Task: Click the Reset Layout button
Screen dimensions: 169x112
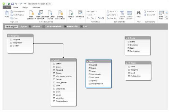Action: [11, 27]
